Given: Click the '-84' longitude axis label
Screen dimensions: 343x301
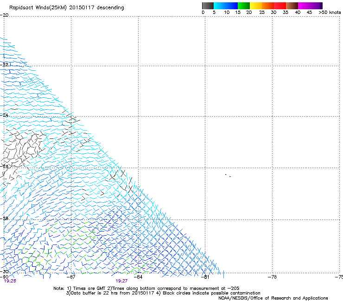Looking at the screenshot, I should click(x=138, y=277).
